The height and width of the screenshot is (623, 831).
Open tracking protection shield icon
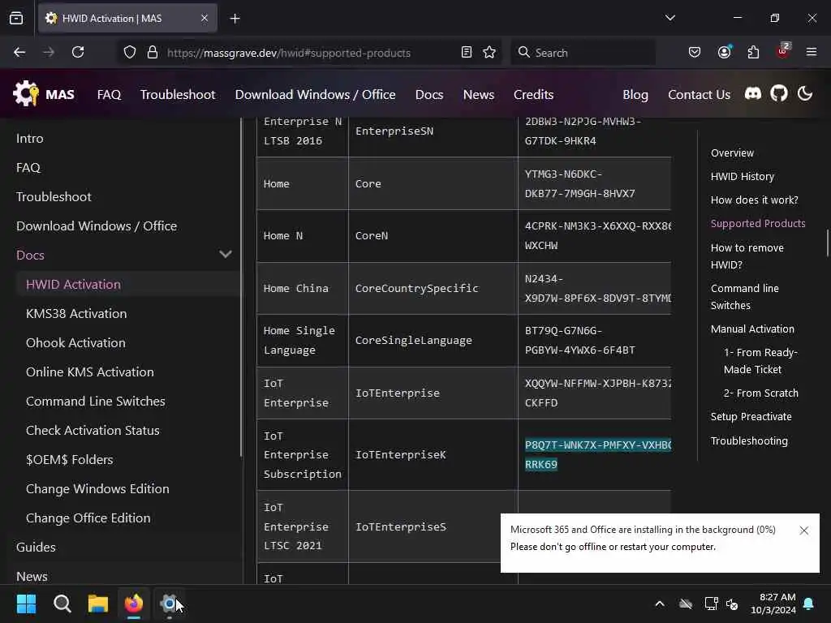tap(130, 52)
